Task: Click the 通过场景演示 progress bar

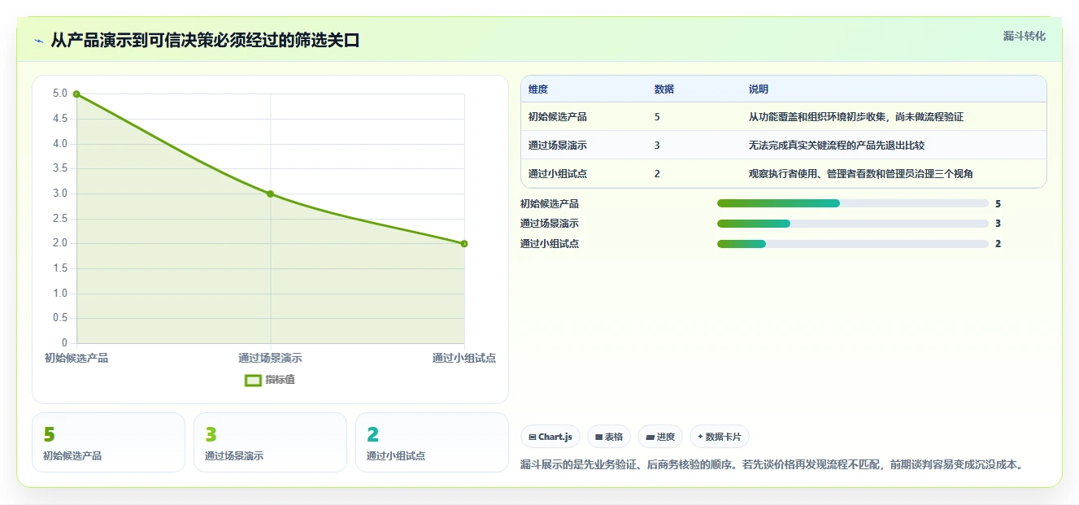Action: click(x=853, y=224)
